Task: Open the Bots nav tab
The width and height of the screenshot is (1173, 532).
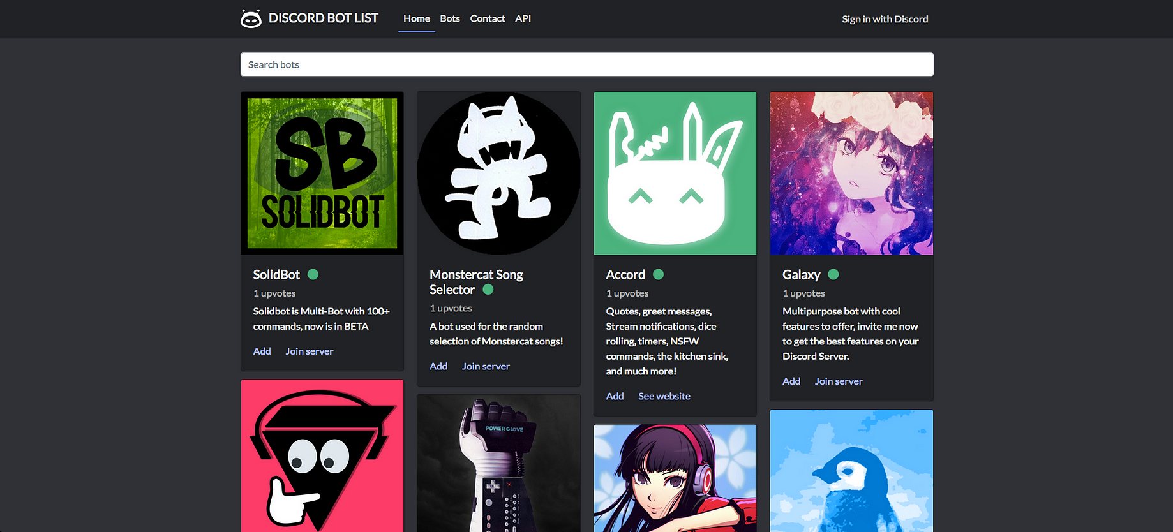Action: (x=450, y=18)
